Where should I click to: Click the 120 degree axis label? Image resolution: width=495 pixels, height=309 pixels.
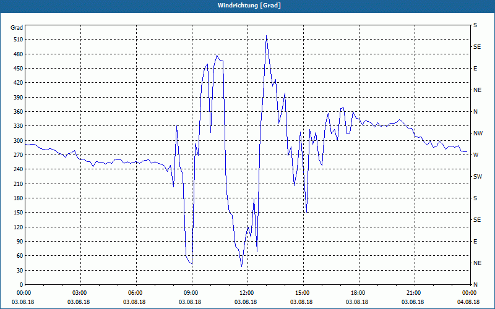pyautogui.click(x=19, y=227)
